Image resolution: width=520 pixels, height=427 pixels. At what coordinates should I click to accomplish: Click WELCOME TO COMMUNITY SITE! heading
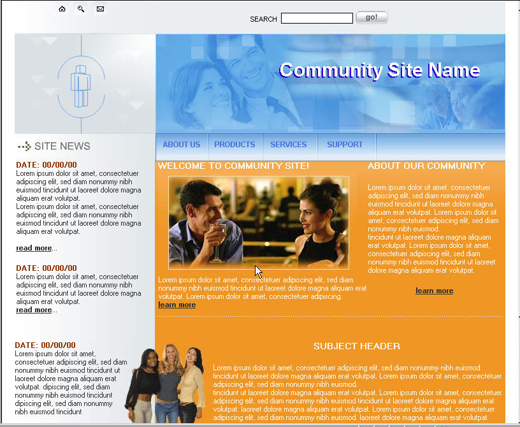click(233, 166)
